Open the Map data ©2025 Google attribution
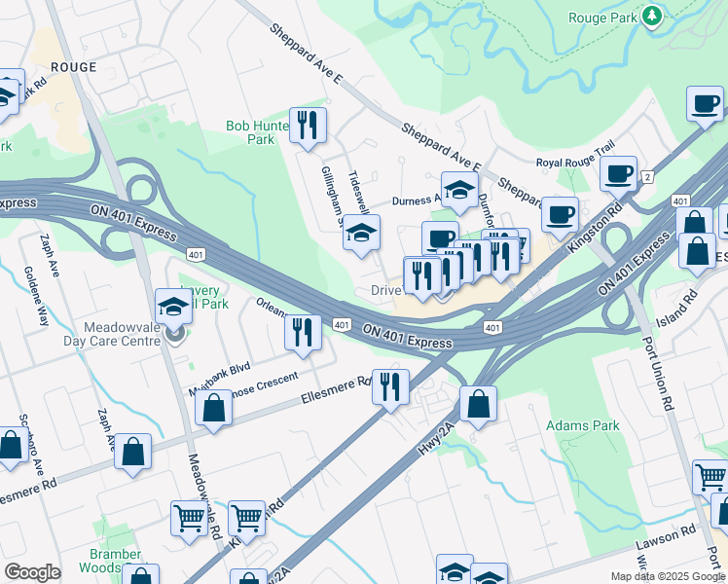 tap(669, 577)
